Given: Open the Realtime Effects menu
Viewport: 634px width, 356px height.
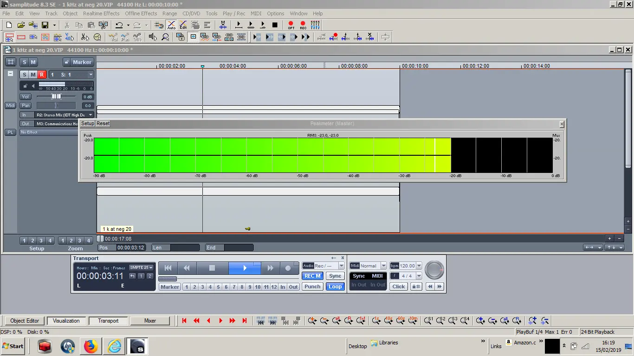Looking at the screenshot, I should [101, 13].
